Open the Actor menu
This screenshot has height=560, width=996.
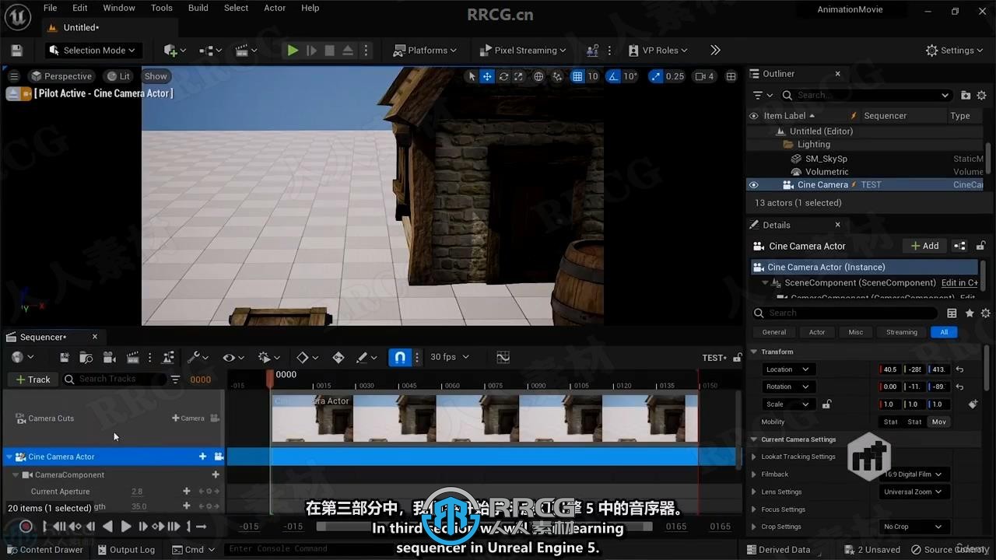tap(275, 8)
